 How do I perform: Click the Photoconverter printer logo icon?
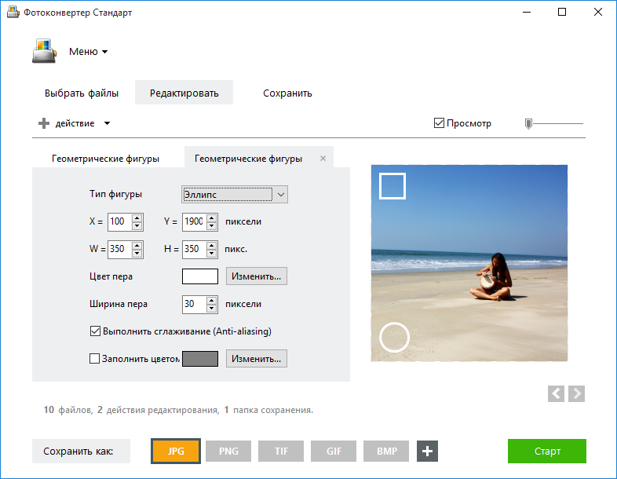(45, 51)
